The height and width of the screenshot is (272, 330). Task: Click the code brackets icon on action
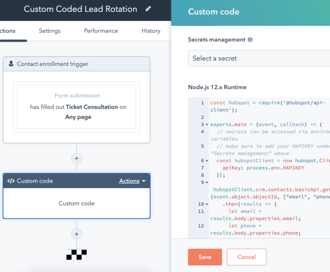coord(11,181)
